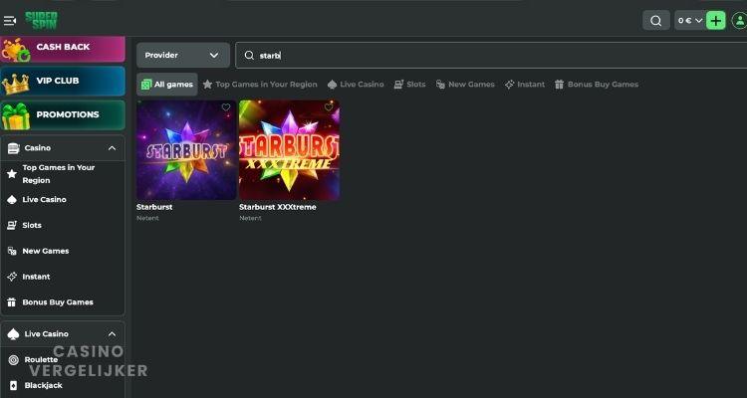Screen dimensions: 747x398
Task: Click the magnifier icon in search field
Action: coord(249,56)
